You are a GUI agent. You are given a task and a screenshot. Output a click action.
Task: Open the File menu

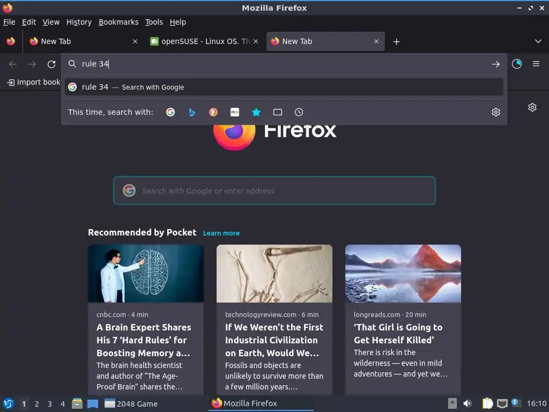pyautogui.click(x=9, y=22)
